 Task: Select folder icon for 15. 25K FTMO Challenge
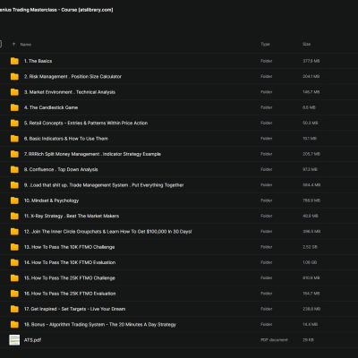coord(14,278)
